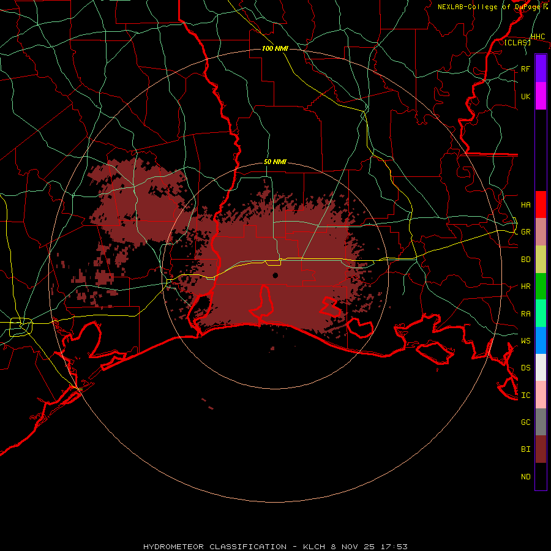This screenshot has height=551, width=551.
Task: Click the BI legend label
Action: click(x=525, y=449)
